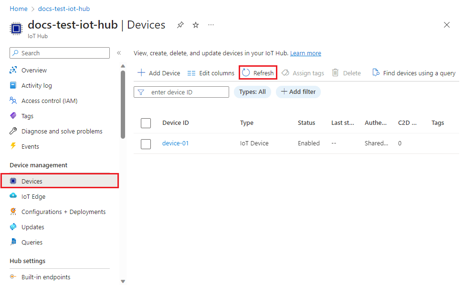This screenshot has width=464, height=285.
Task: Collapse the left navigation menu
Action: coord(119,53)
